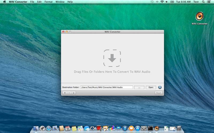
Task: Open iBooks orange icon in Dock
Action: coord(131,128)
